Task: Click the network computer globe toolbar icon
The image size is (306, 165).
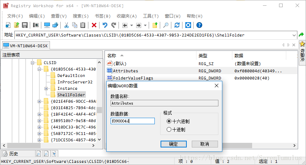Action: pos(55,25)
